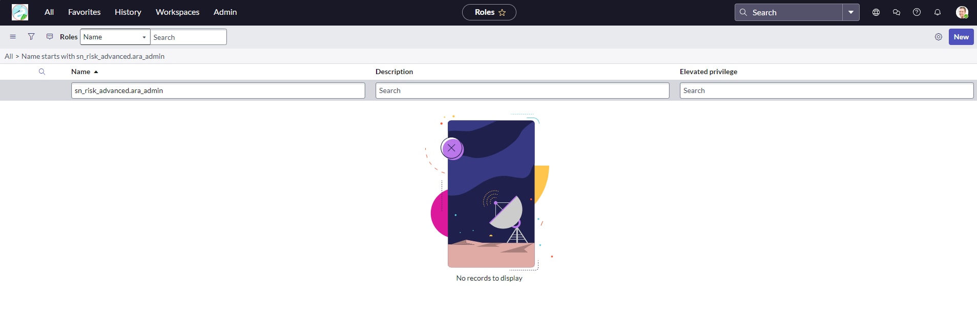Add Roles to favorites with star icon
Image resolution: width=977 pixels, height=322 pixels.
point(502,12)
